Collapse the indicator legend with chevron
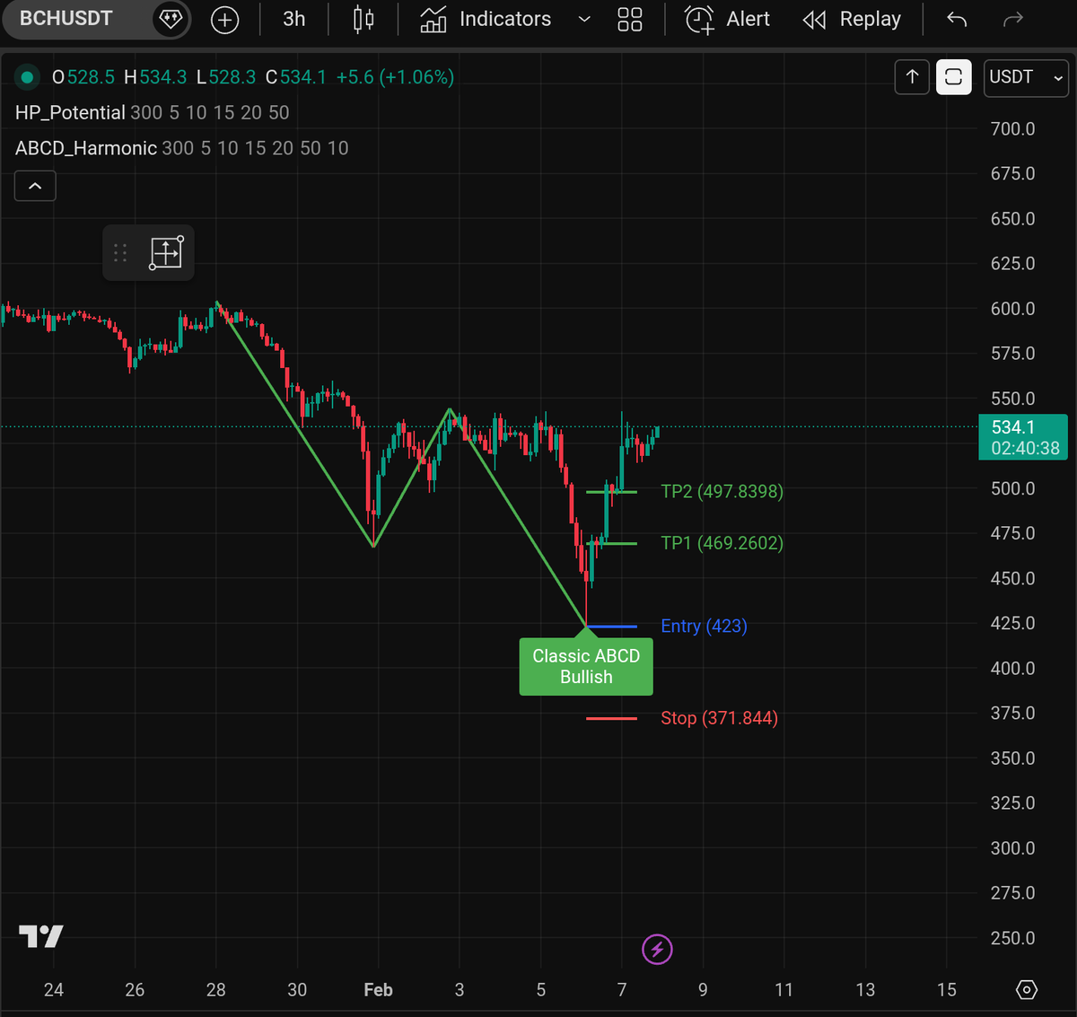 35,186
